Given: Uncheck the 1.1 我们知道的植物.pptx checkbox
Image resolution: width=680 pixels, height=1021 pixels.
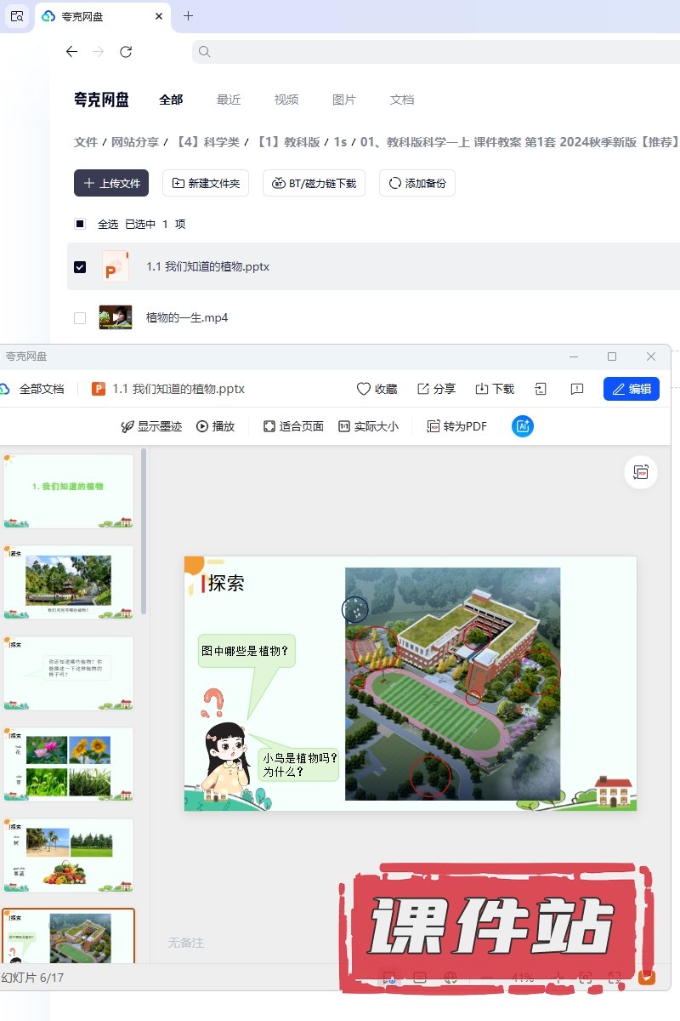Looking at the screenshot, I should coord(80,267).
